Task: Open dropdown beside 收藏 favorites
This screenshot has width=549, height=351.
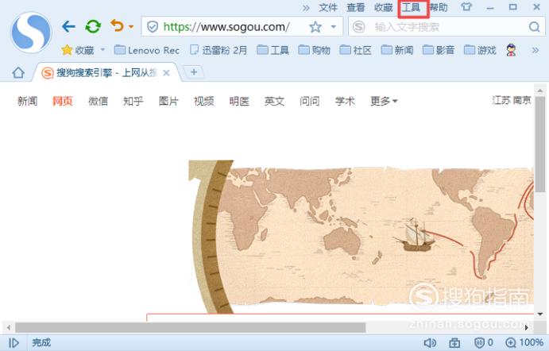Action: 102,50
